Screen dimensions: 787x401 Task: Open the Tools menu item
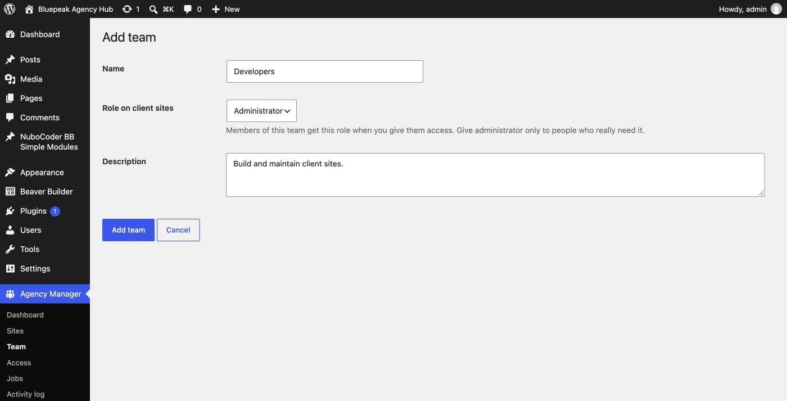pyautogui.click(x=30, y=249)
